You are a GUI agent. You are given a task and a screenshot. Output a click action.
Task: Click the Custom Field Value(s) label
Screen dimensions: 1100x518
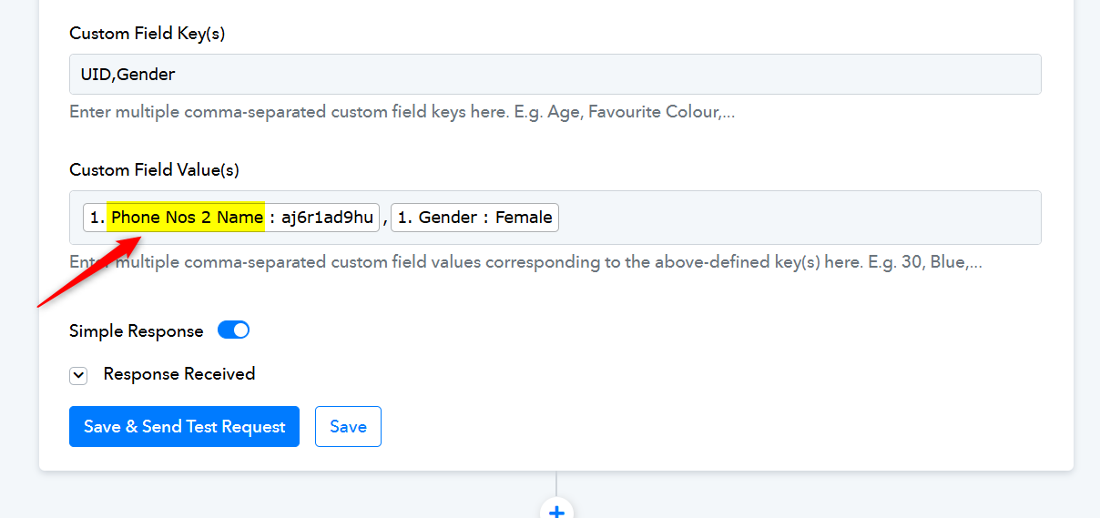click(154, 170)
